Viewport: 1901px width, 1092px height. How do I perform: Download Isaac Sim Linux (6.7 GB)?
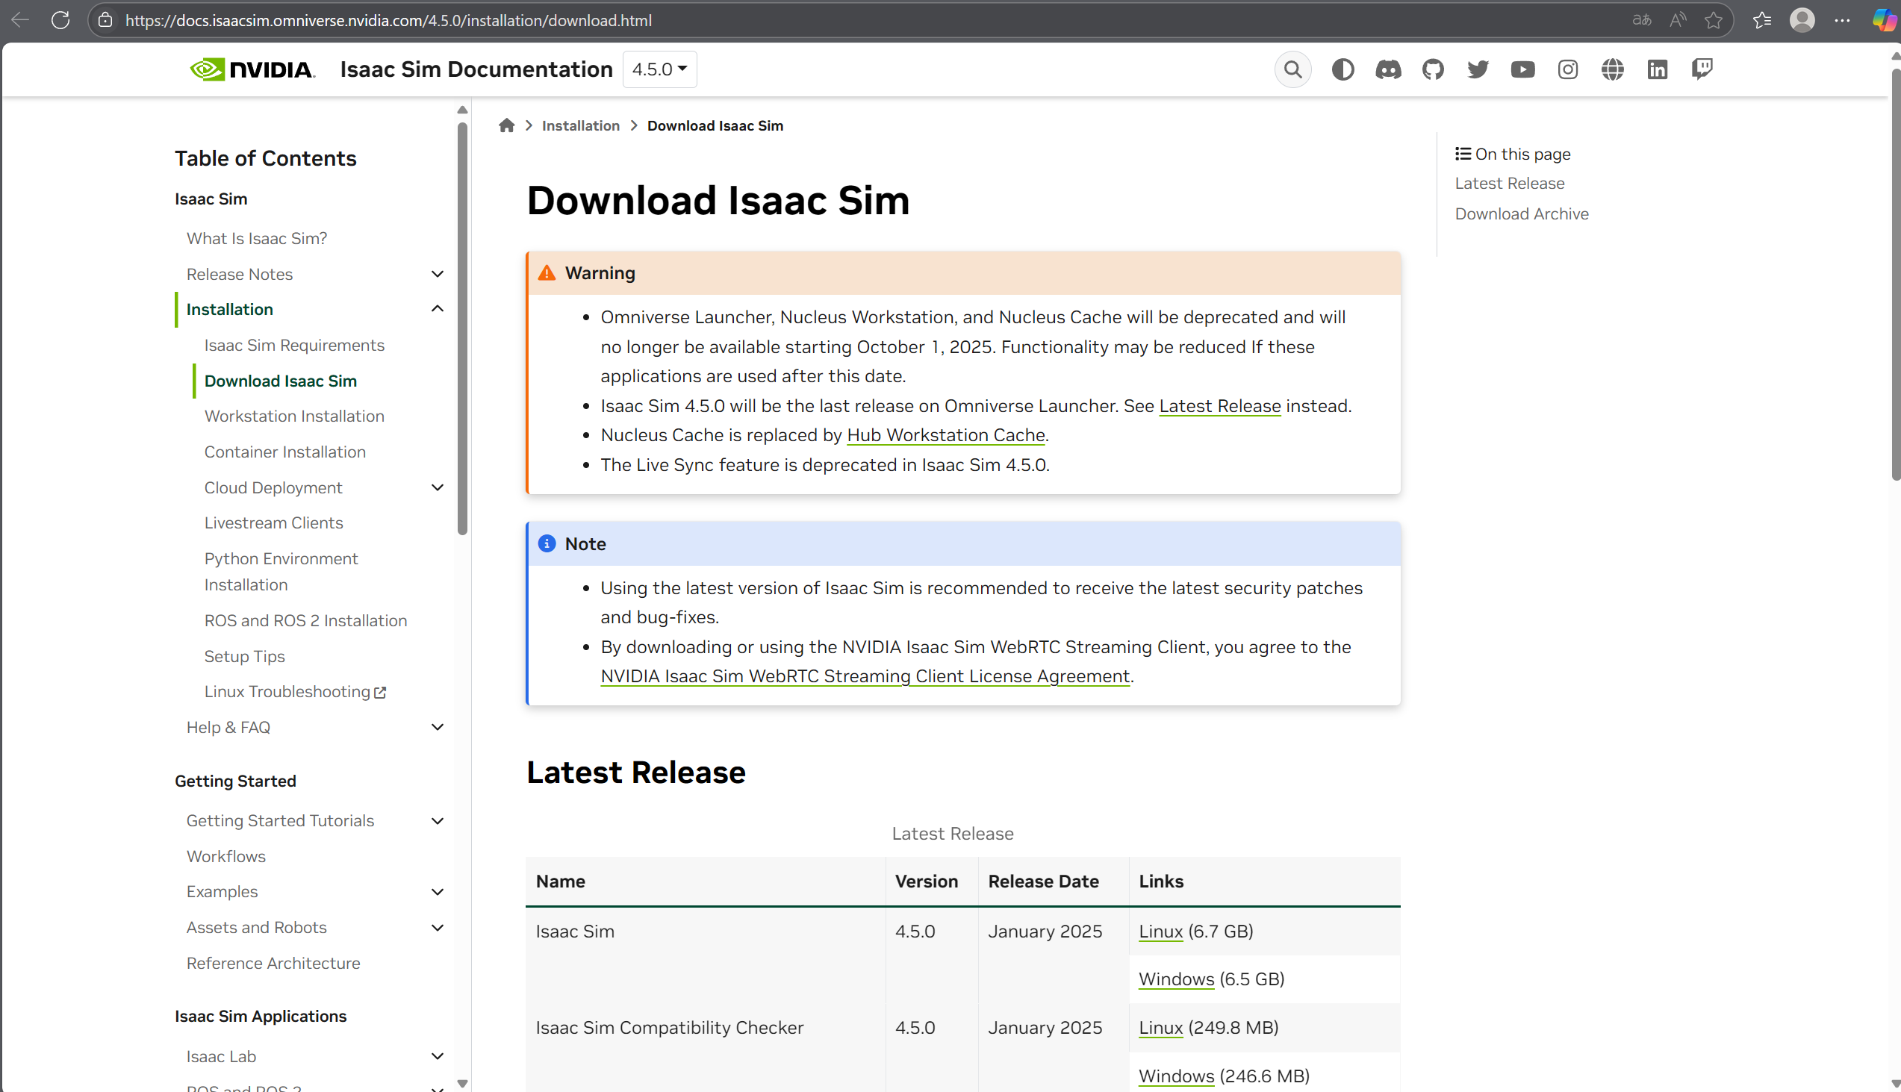tap(1160, 932)
